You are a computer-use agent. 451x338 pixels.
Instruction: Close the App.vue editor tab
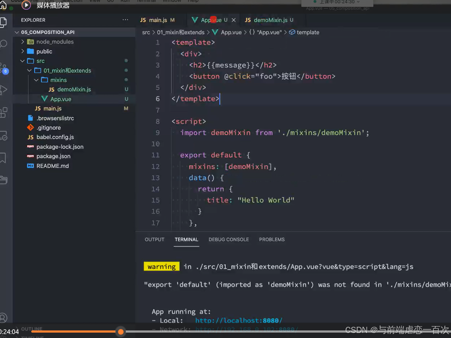pyautogui.click(x=234, y=20)
